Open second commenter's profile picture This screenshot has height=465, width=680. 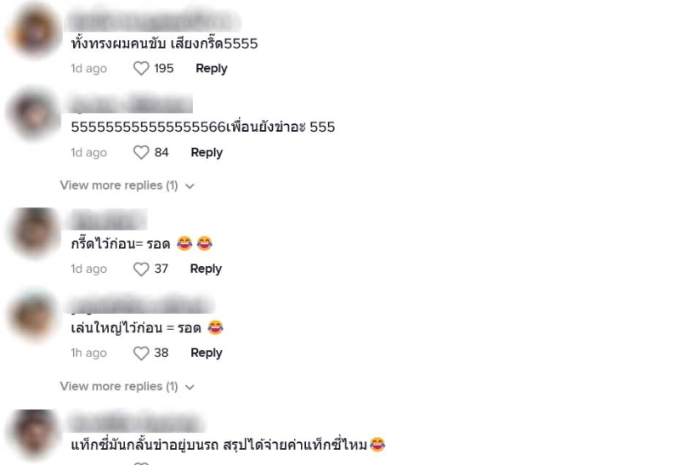(34, 114)
